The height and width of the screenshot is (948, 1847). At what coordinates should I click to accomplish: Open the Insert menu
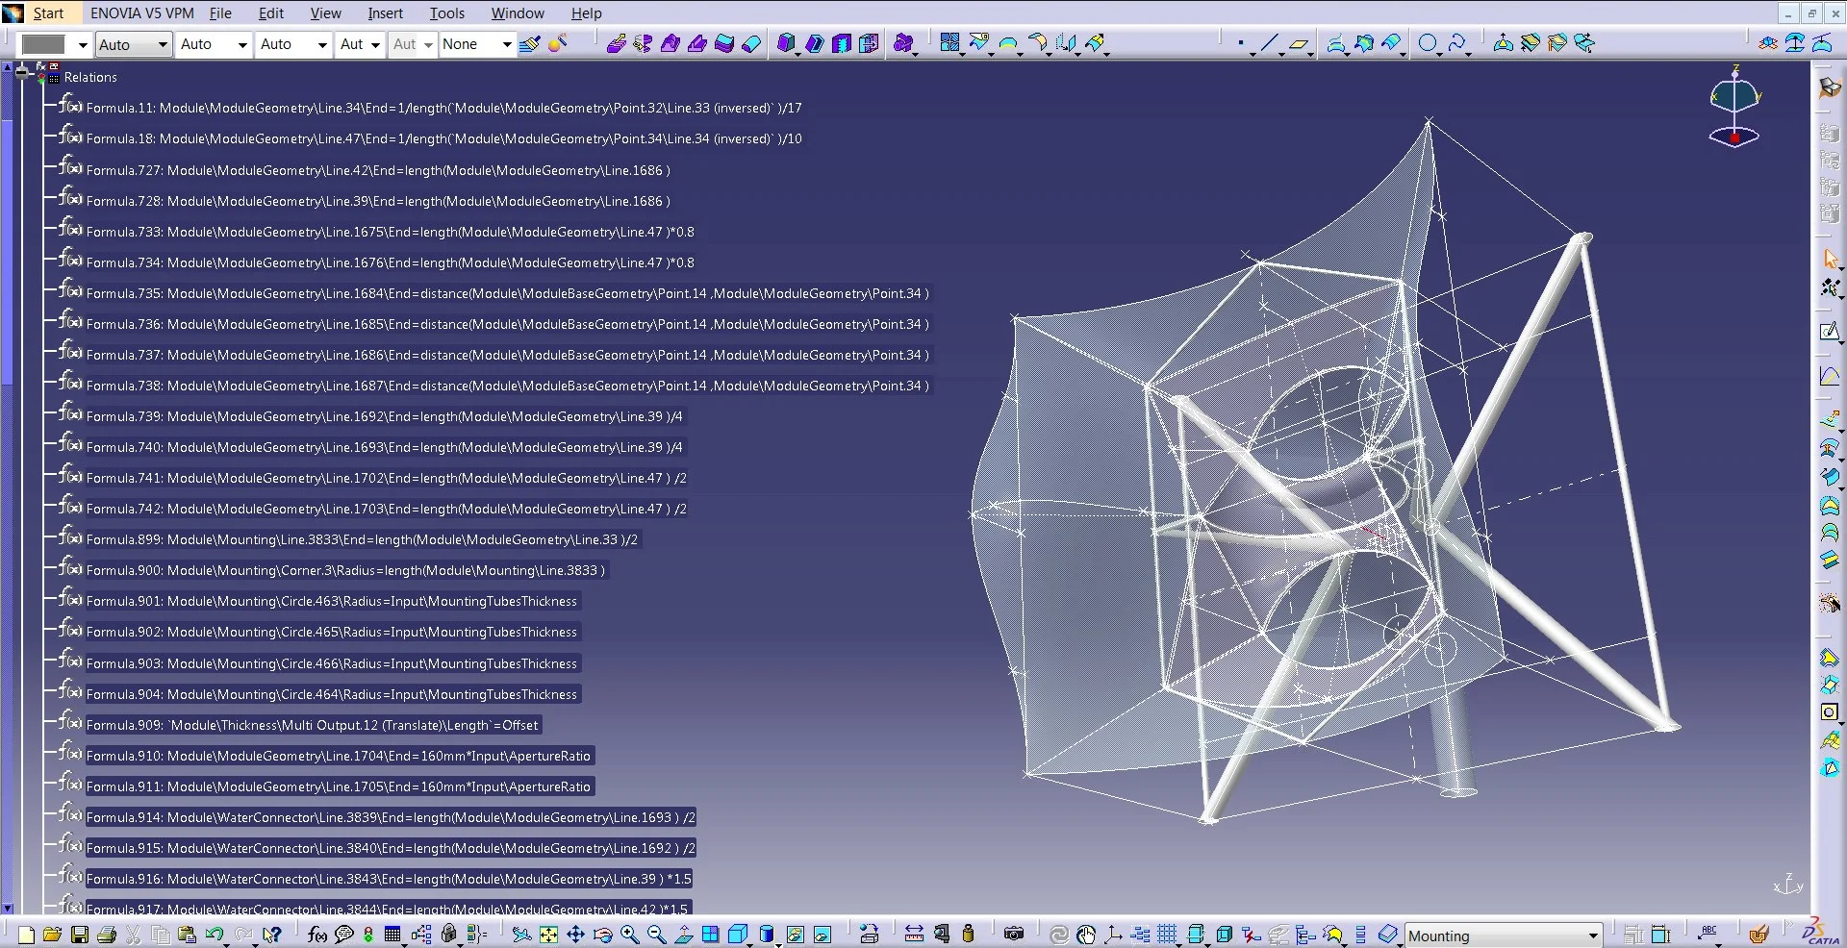tap(385, 13)
